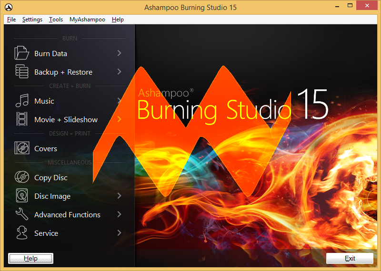Expand the Advanced Functions chevron
The width and height of the screenshot is (381, 271).
(x=120, y=214)
